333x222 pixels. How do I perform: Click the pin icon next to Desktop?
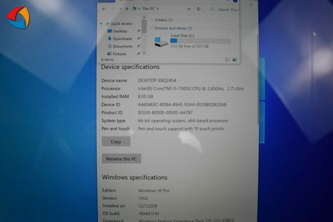[x=139, y=31]
